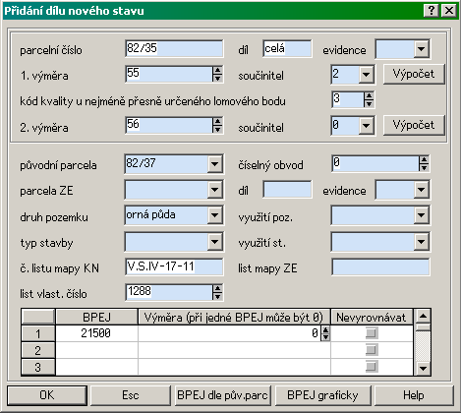Click the č. listu mapy KN field
The image size is (461, 413).
coord(174,266)
